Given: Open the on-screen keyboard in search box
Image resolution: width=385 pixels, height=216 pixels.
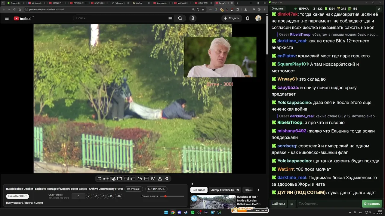Looking at the screenshot, I should pos(170,18).
